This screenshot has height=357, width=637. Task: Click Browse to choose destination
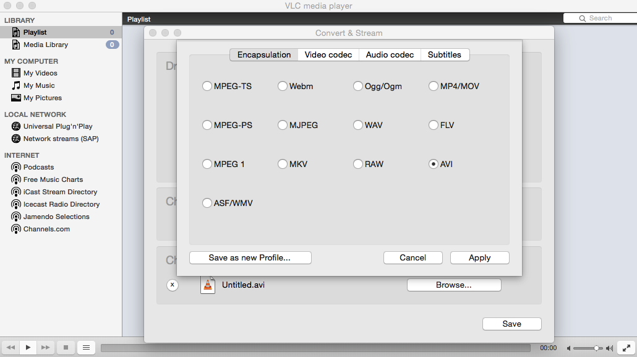[454, 285]
